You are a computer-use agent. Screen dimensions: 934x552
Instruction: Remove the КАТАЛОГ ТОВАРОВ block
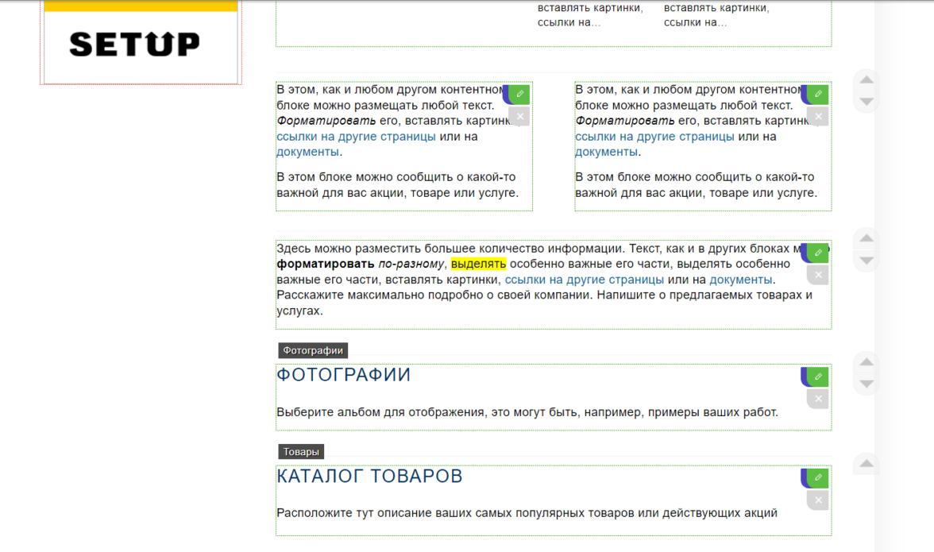818,500
